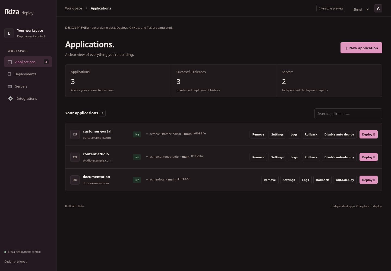Viewport: 391px width, 271px height.
Task: Click the Deployments sidebar icon
Action: tap(10, 74)
